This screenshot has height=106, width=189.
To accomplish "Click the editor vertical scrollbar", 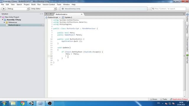I will 184,56.
